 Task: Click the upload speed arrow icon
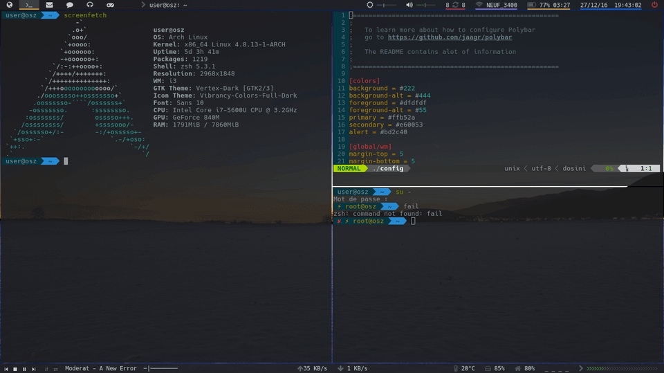coord(299,368)
